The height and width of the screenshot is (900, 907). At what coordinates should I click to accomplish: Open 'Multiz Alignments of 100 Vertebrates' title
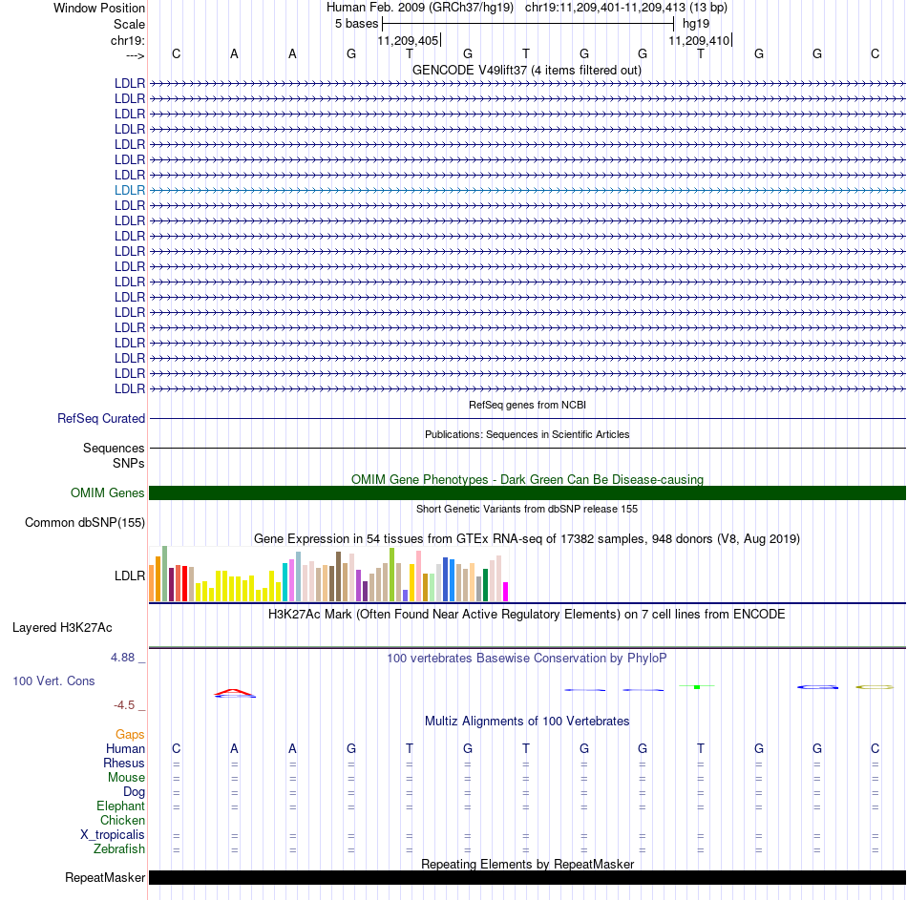527,722
